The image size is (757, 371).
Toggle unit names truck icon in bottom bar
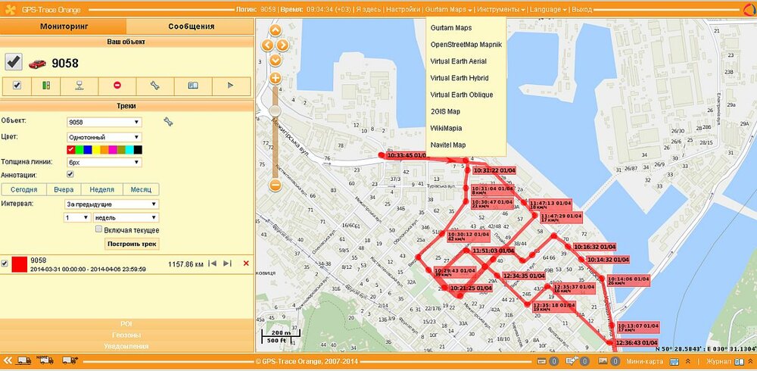46,360
